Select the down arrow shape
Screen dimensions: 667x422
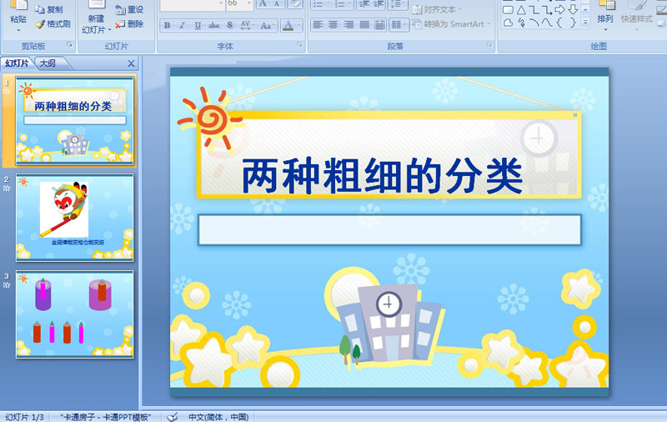(x=573, y=9)
